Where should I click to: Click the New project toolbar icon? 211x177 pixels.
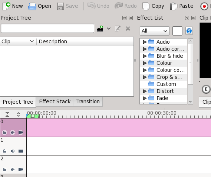point(6,6)
